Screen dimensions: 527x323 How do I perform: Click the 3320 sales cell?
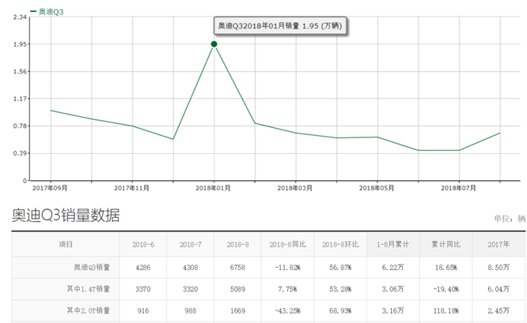pos(191,289)
